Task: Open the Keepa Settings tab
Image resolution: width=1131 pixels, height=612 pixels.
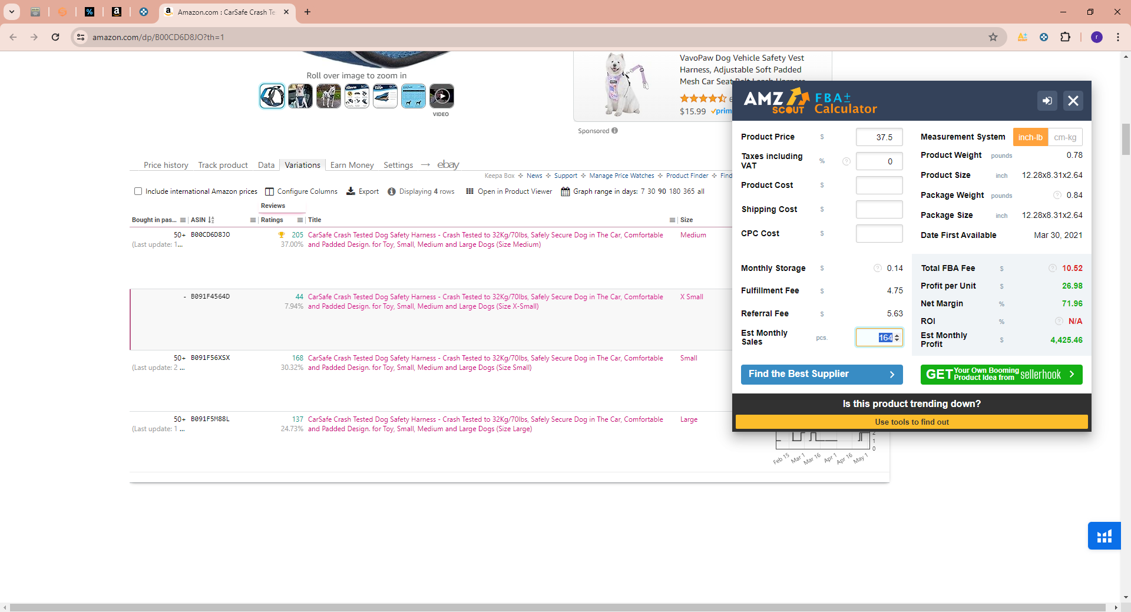Action: pyautogui.click(x=398, y=165)
